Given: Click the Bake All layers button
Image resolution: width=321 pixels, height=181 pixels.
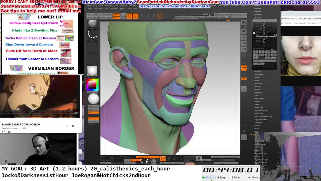Looking at the screenshot, I should tap(265, 61).
